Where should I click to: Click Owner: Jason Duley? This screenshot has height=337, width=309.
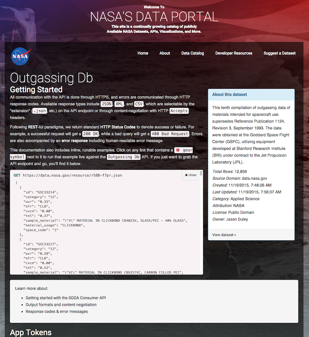coord(230,219)
